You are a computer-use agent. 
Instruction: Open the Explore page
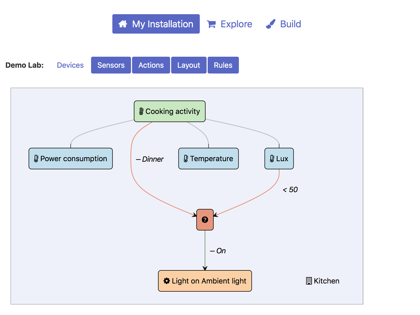236,24
